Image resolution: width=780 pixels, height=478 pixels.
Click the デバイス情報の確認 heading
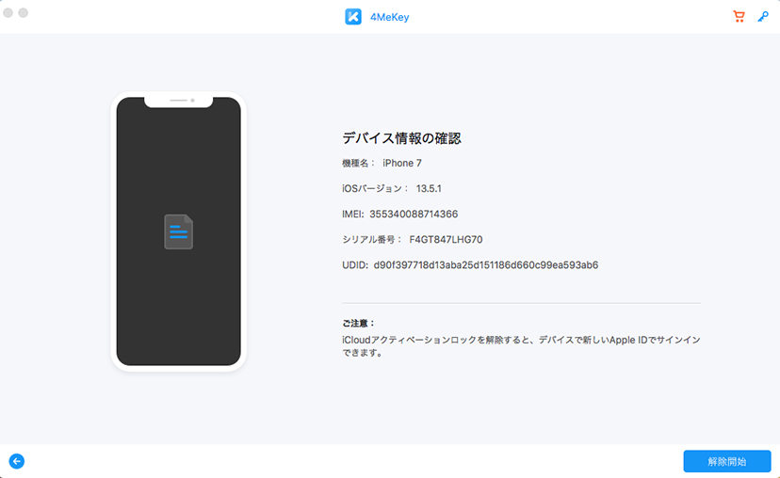tap(401, 138)
